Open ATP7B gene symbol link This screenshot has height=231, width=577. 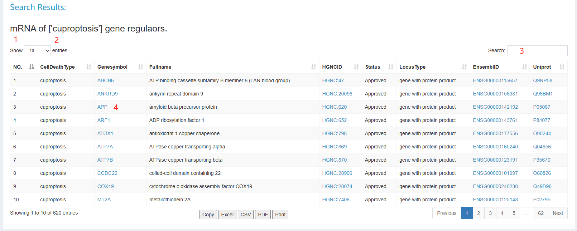point(105,160)
